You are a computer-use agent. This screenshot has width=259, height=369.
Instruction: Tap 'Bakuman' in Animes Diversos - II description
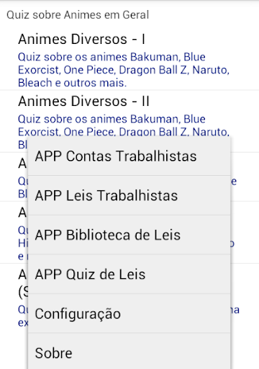coord(155,119)
